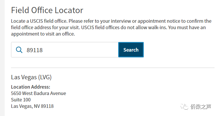Click the 'Locate a USCIS field office' sentence
This screenshot has height=116, width=218.
[x=39, y=21]
